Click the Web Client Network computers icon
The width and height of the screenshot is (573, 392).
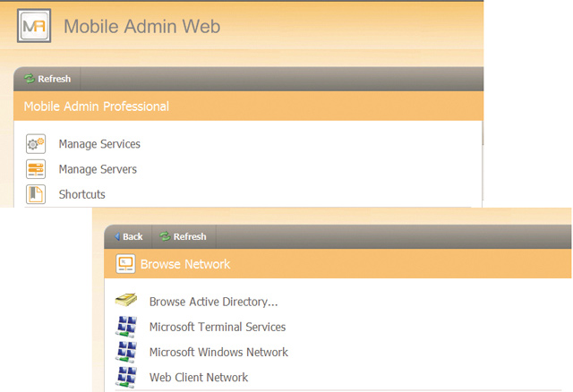click(x=126, y=377)
